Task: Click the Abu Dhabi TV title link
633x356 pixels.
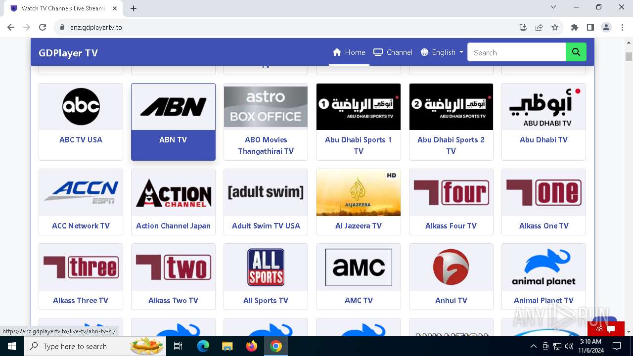Action: (x=543, y=139)
